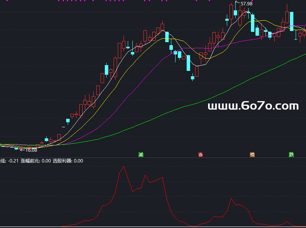Select the 涨幅前兆 indicator label
Screen dimensions: 306x228
click(x=31, y=161)
